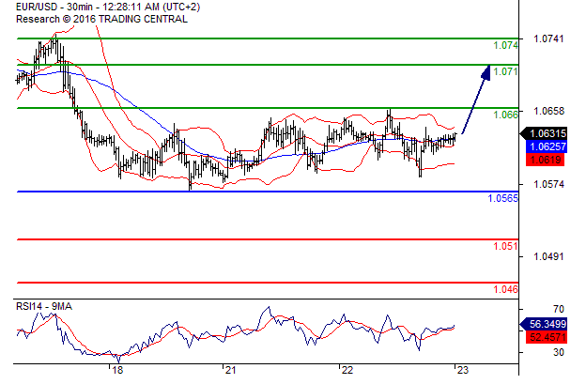Click the 1.0491 price axis label

(x=548, y=256)
